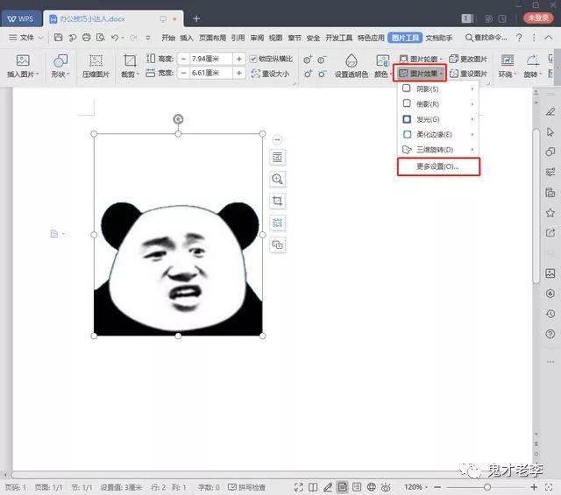This screenshot has width=561, height=495.
Task: Toggle the 锁定纵横比 lock aspect ratio checkbox
Action: coord(254,59)
